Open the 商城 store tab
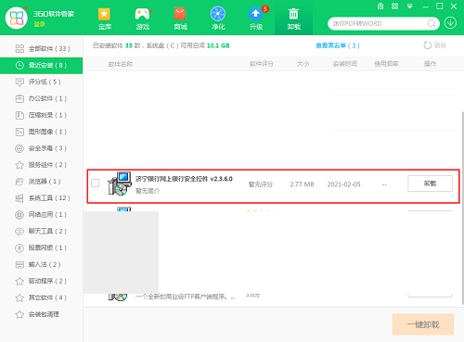This screenshot has height=342, width=464. (180, 19)
